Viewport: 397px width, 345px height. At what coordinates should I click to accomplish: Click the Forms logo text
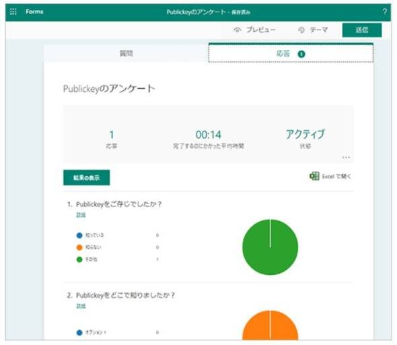[34, 11]
